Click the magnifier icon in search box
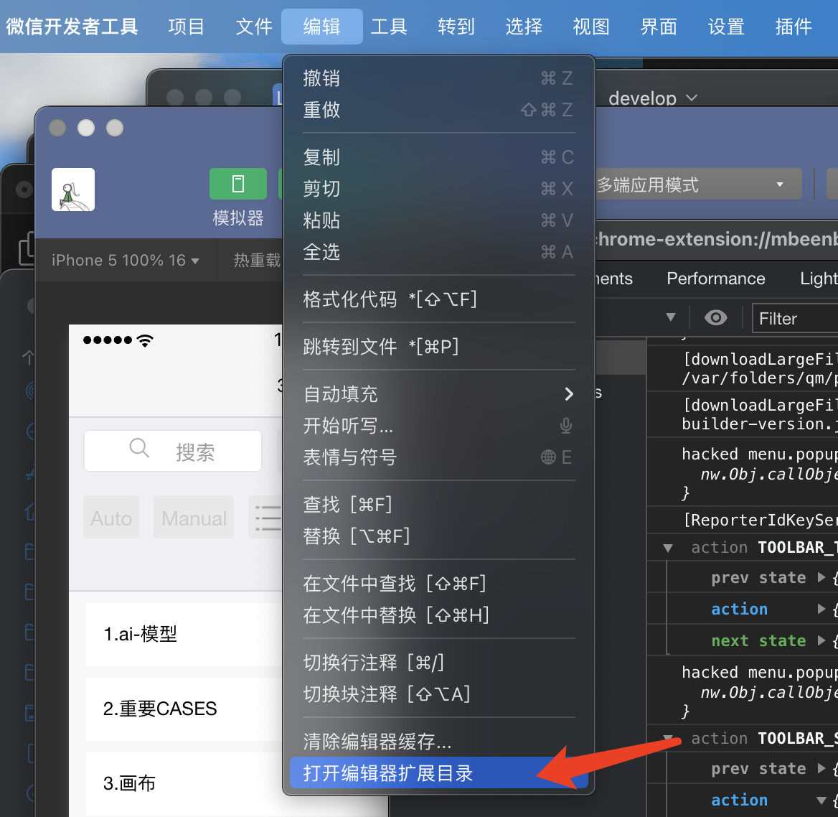The image size is (838, 817). pos(139,448)
